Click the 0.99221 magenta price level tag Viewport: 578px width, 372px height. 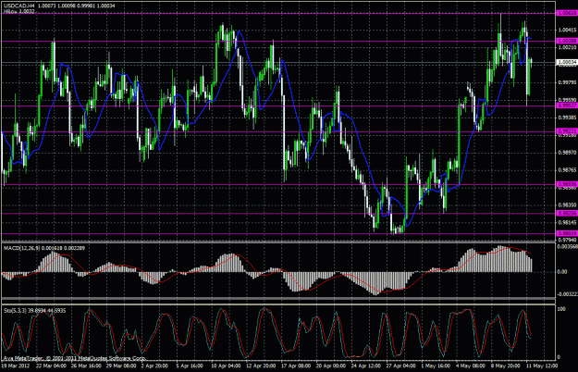(567, 131)
